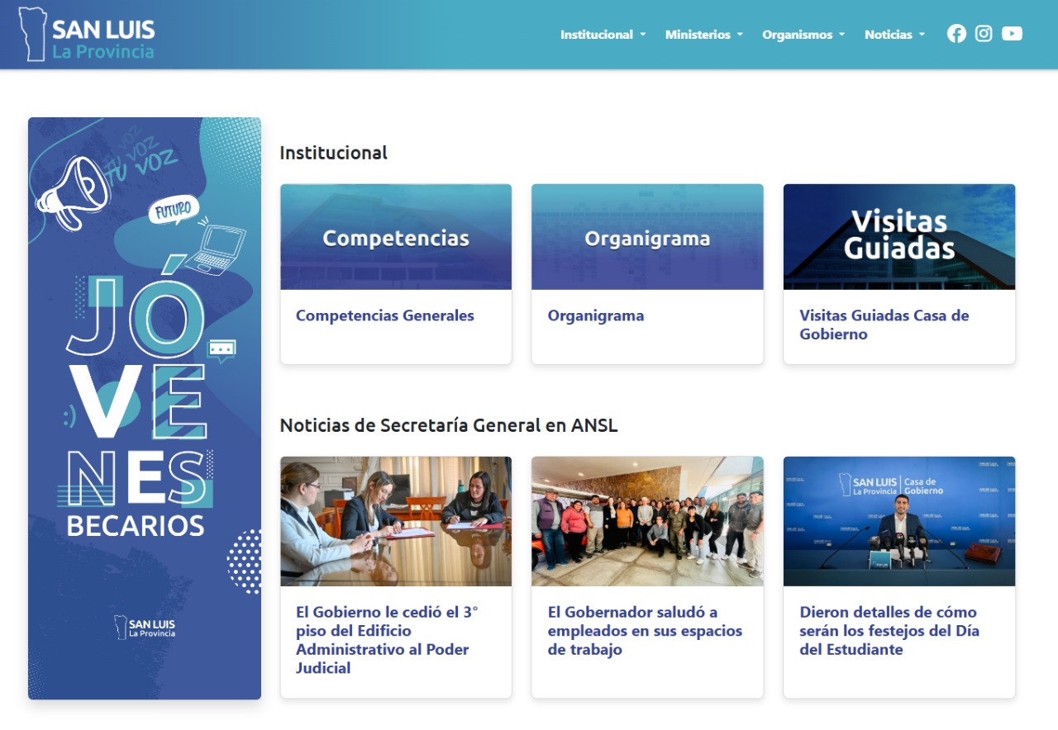The height and width of the screenshot is (730, 1058).
Task: Open the YouTube icon link
Action: click(1012, 34)
